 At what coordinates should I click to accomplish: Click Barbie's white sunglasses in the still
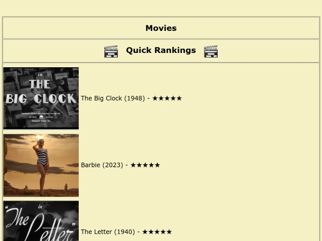coord(41,142)
